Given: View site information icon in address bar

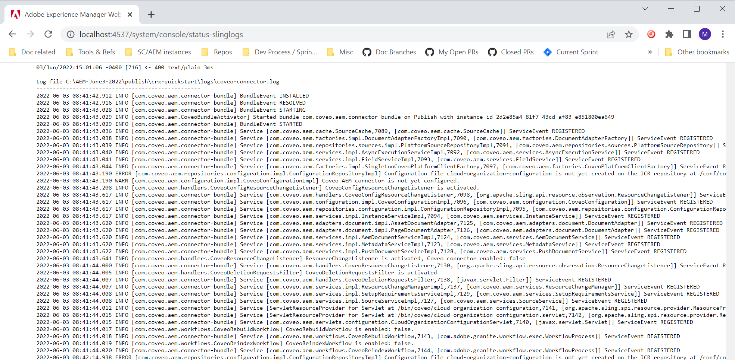Looking at the screenshot, I should 71,35.
